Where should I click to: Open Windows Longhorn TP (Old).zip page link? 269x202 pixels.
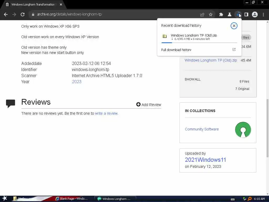(x=211, y=60)
